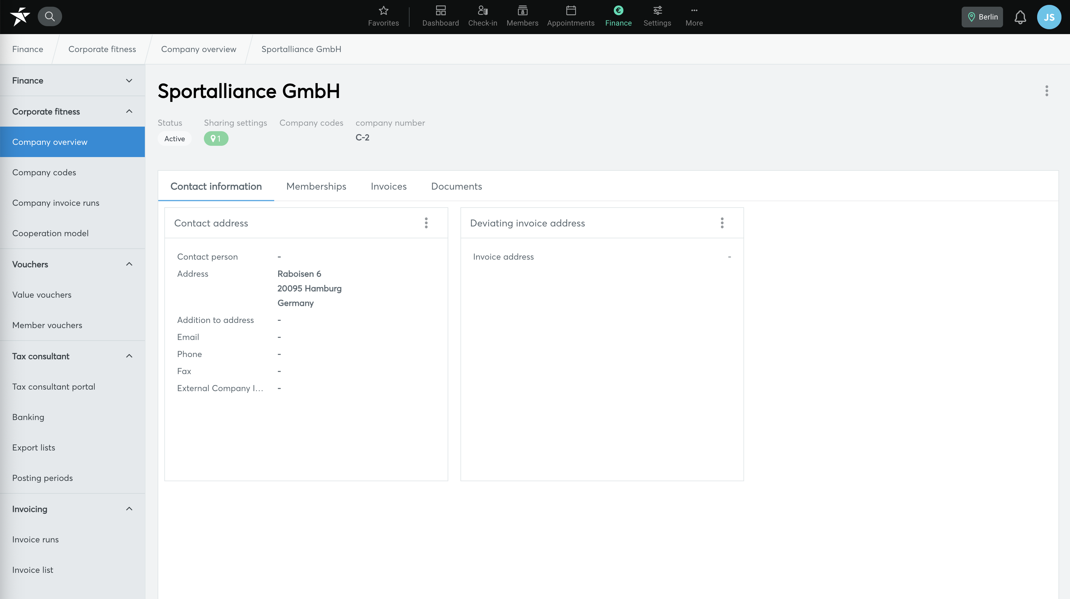Collapse the Vouchers sidebar section
This screenshot has width=1070, height=599.
coord(73,264)
